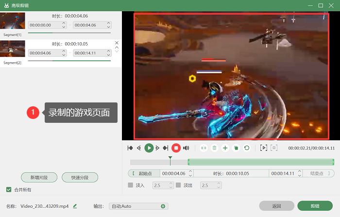The height and width of the screenshot is (217, 340).
Task: Decrease the timeline 起始点 time value
Action: coord(190,175)
